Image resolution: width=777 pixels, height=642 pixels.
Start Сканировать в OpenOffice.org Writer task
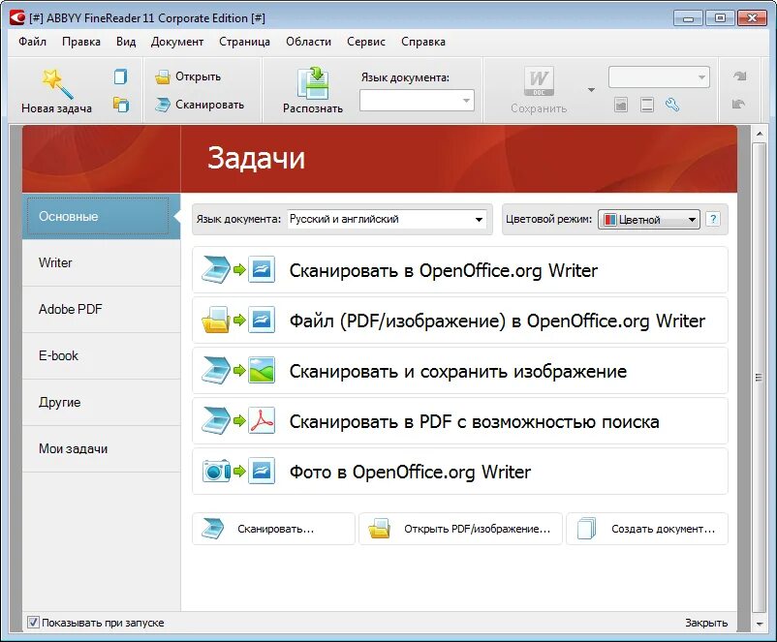coord(460,270)
